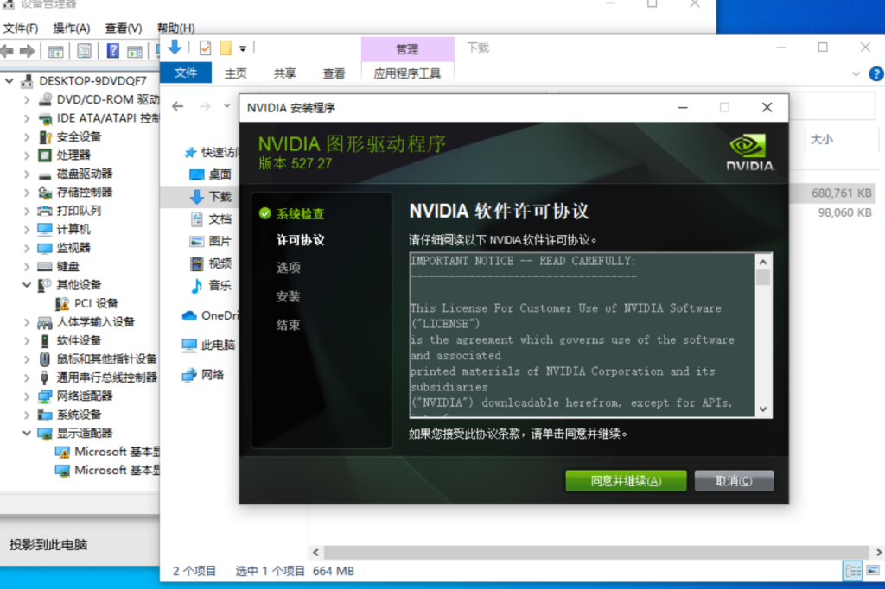Open the quick access toolbar dropdown arrow

click(x=243, y=48)
